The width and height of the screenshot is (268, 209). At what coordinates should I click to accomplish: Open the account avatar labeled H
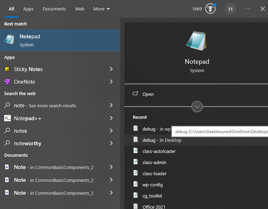pyautogui.click(x=230, y=9)
